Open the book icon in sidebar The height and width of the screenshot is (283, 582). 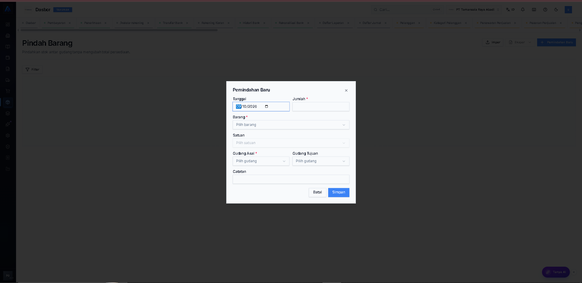click(8, 47)
